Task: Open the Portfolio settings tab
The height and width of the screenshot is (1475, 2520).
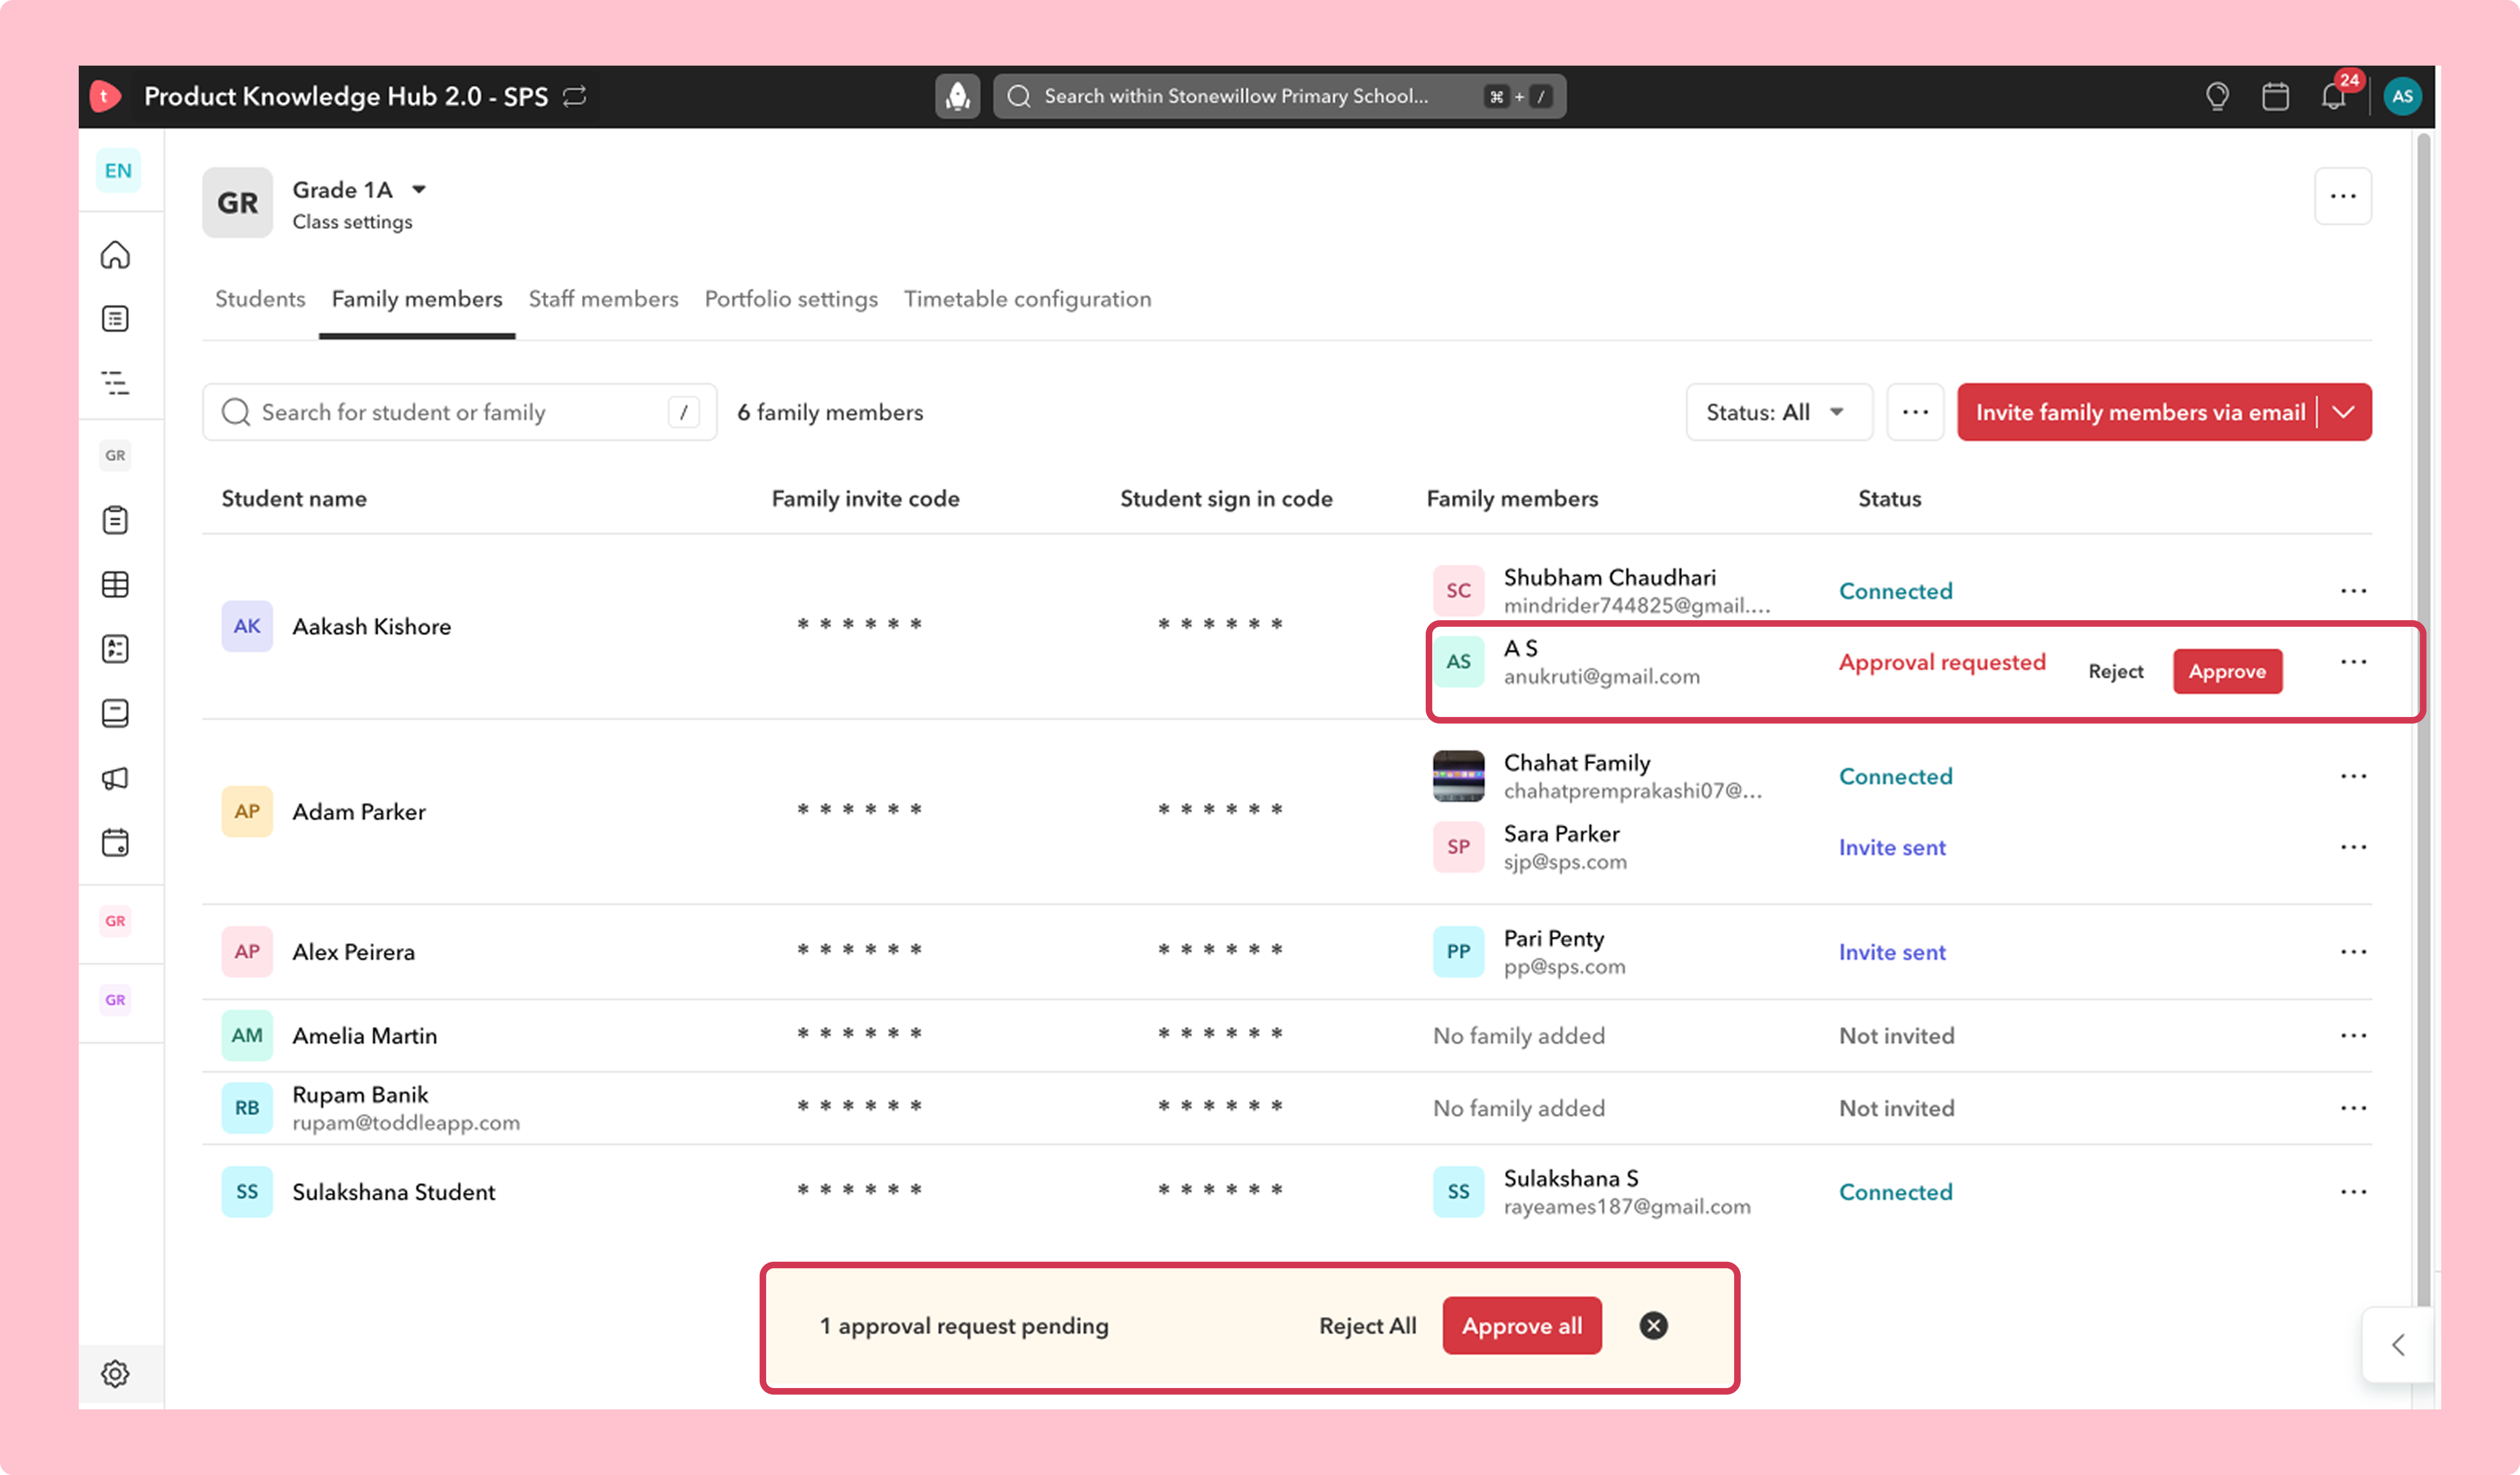Action: [x=791, y=299]
